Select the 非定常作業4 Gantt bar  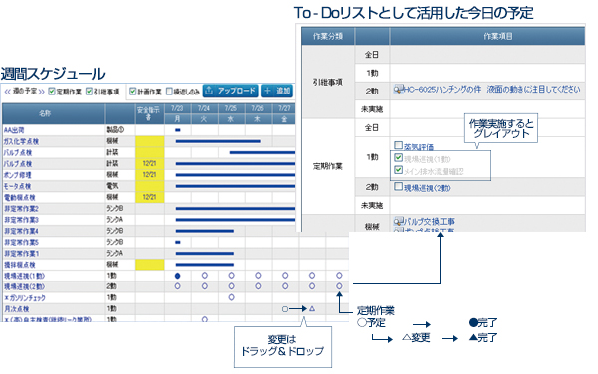204,231
